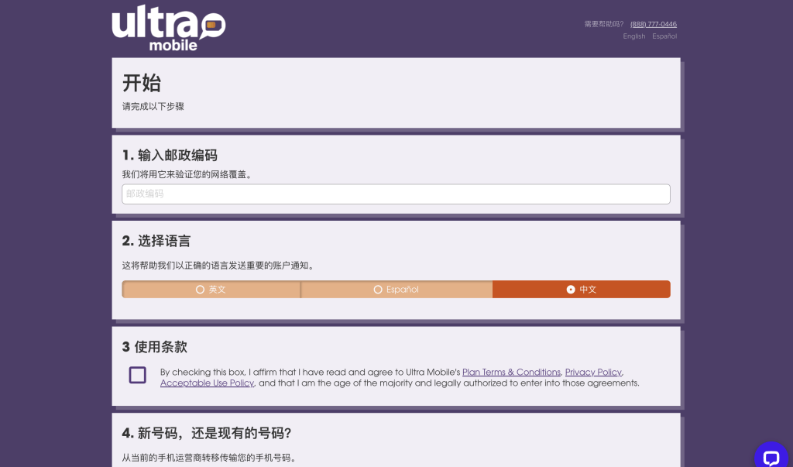Switch site language to English
793x467 pixels.
[633, 36]
